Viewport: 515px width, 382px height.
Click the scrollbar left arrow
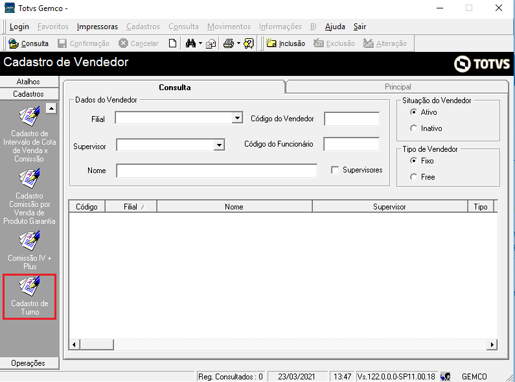coord(74,344)
